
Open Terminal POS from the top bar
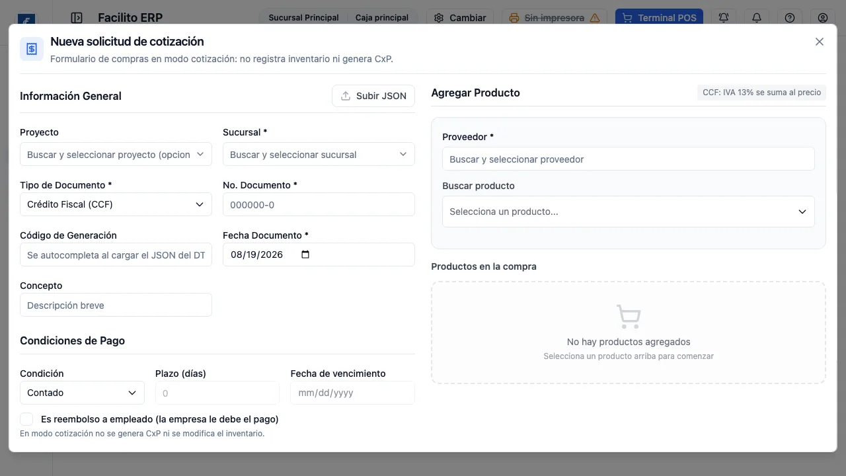pyautogui.click(x=659, y=18)
